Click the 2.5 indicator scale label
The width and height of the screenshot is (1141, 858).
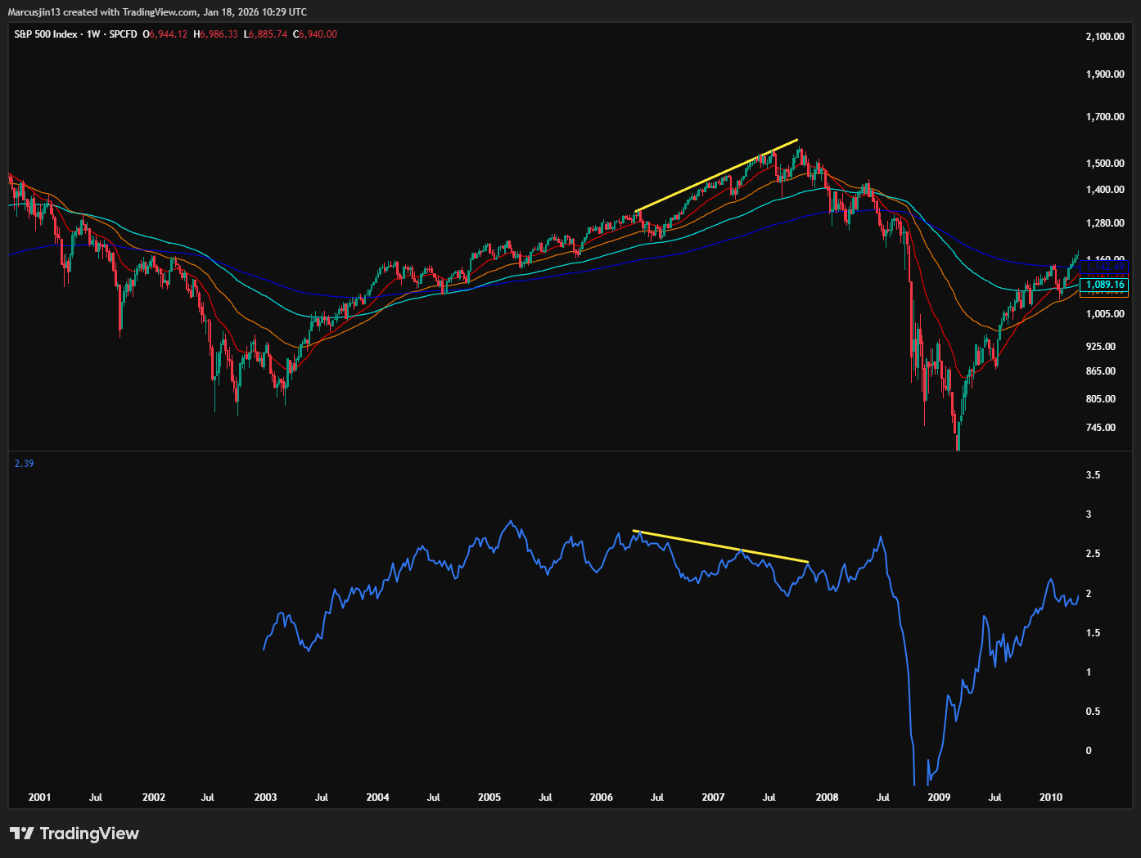pos(1093,554)
